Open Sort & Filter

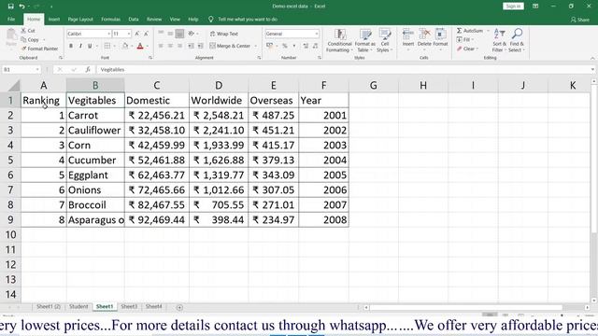click(x=499, y=40)
